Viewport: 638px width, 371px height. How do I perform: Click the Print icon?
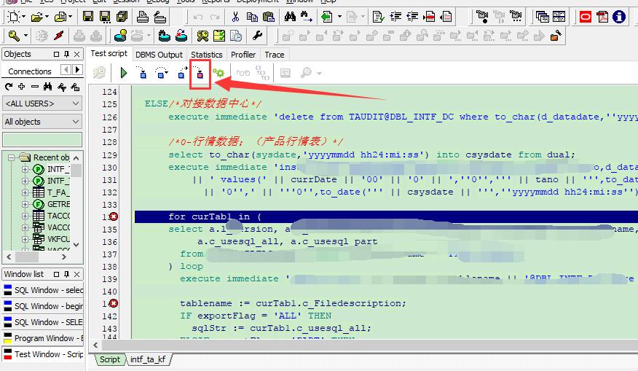tap(143, 17)
